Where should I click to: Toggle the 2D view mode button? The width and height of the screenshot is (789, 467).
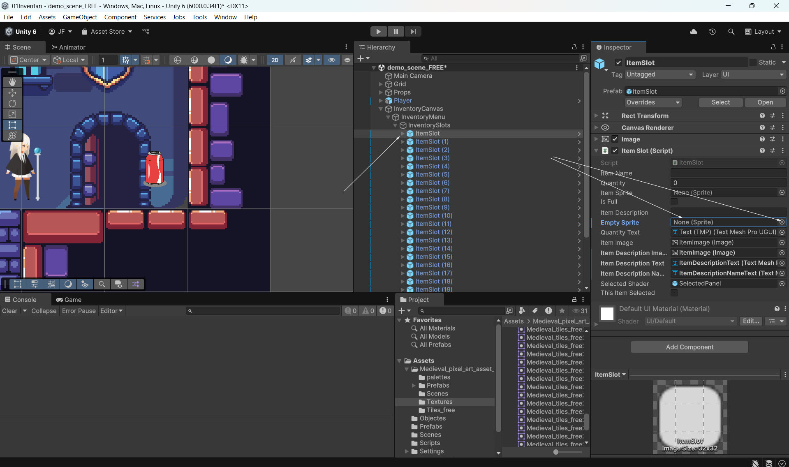tap(275, 60)
